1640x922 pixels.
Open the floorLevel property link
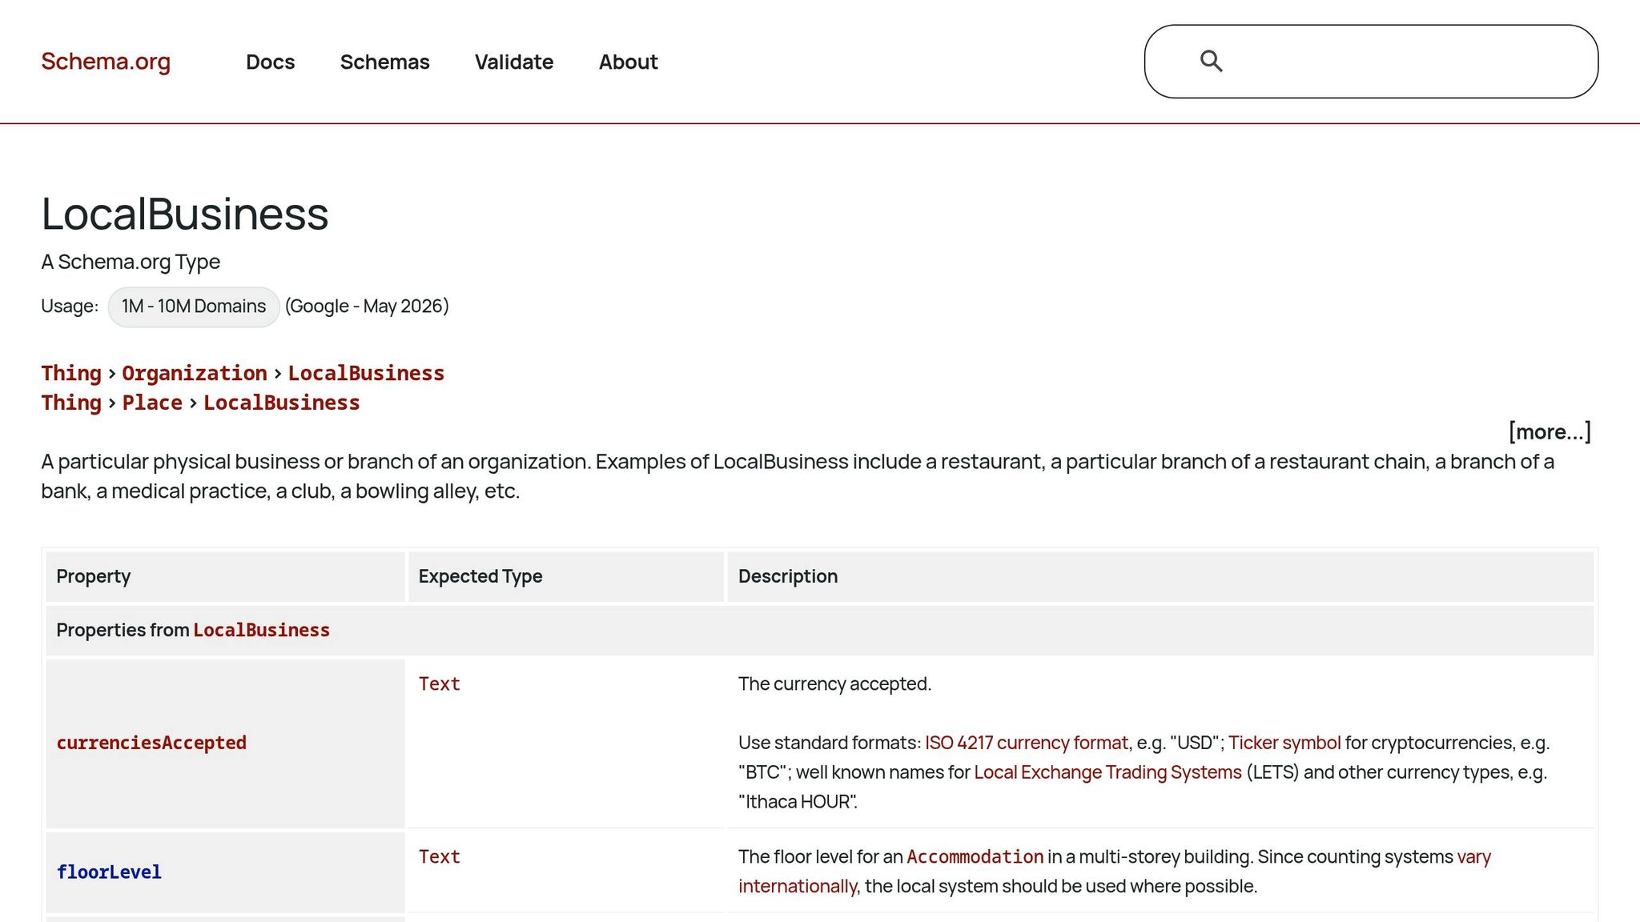109,872
